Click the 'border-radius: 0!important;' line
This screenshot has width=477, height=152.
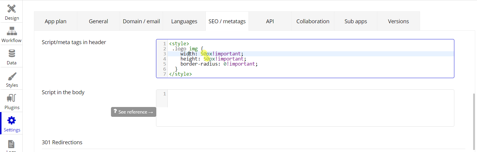[x=219, y=64]
